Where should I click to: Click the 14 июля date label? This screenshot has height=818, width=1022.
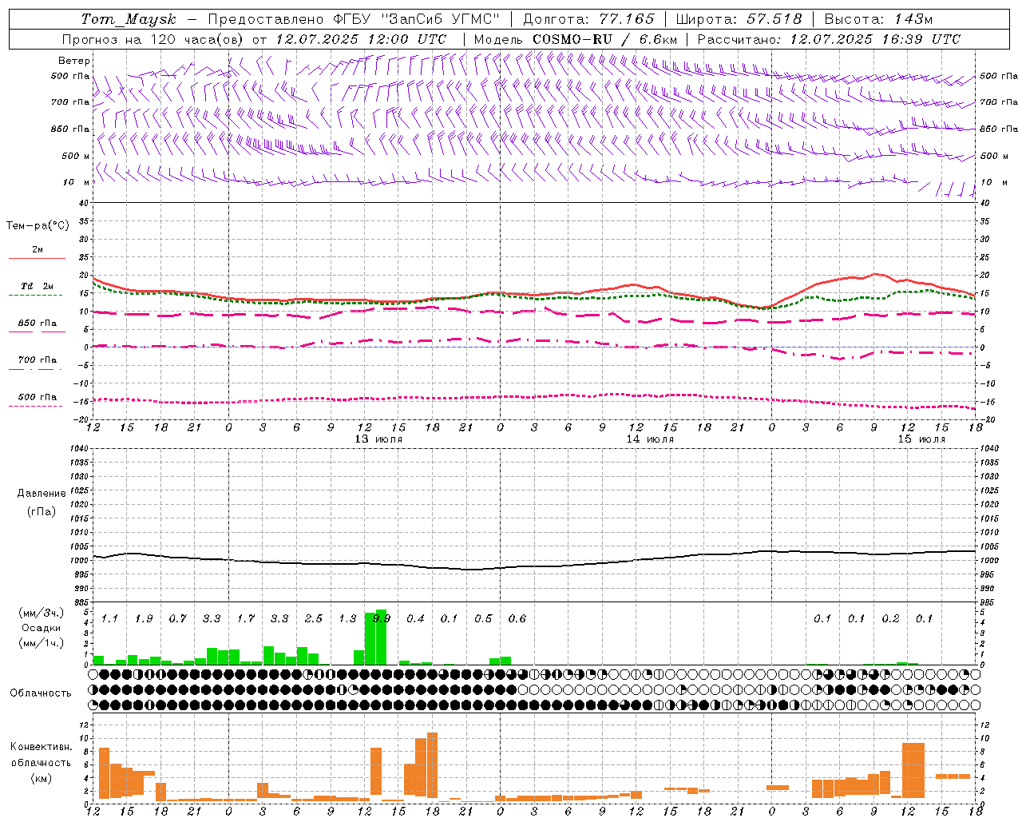[650, 439]
